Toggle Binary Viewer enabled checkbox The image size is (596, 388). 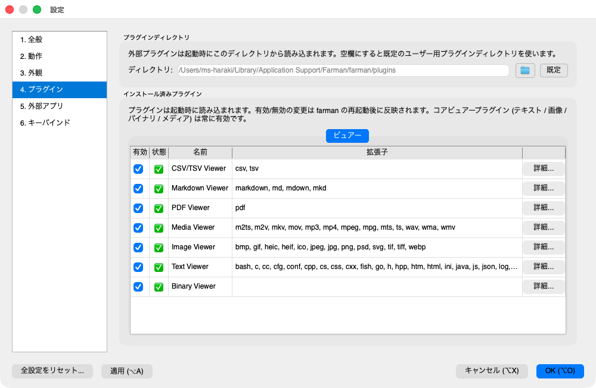(138, 287)
